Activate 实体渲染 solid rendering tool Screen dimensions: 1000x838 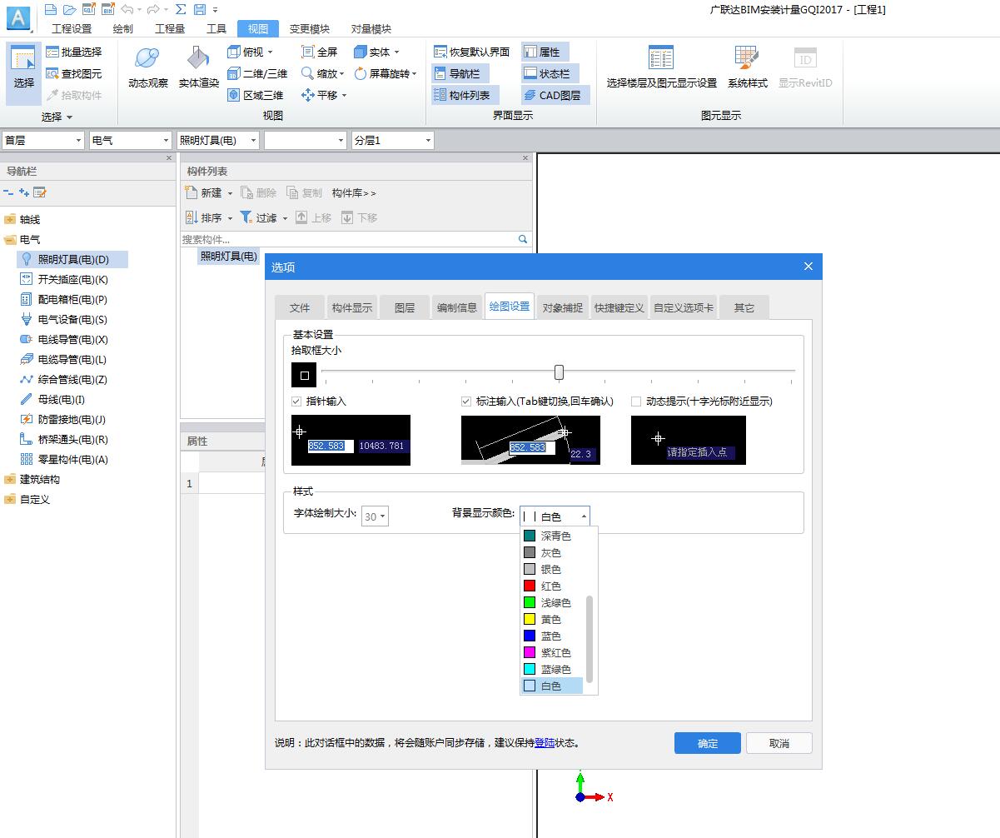(199, 67)
